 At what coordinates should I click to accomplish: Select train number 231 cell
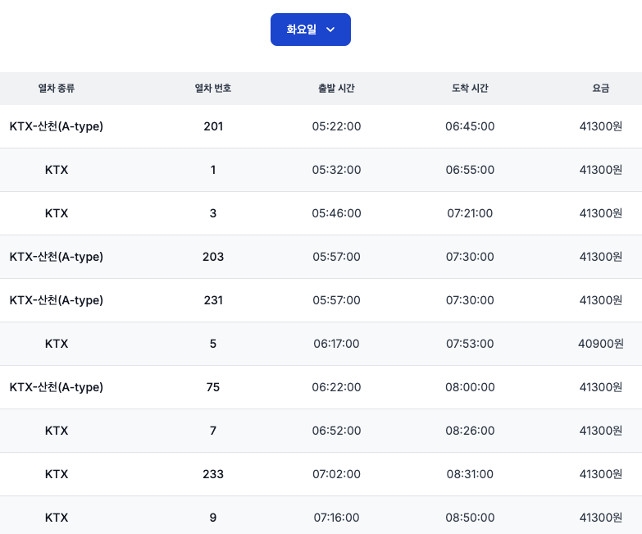pos(213,300)
